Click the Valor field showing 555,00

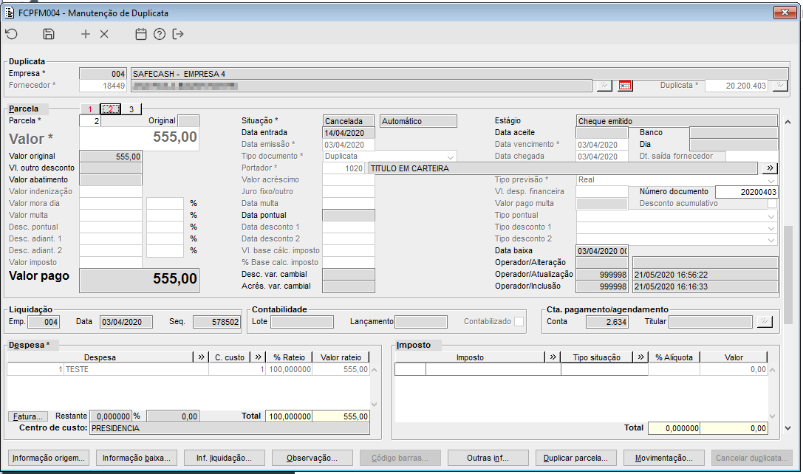coord(140,139)
